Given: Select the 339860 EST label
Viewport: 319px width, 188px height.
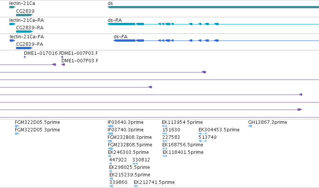Looking at the screenshot, I should coord(118,182).
